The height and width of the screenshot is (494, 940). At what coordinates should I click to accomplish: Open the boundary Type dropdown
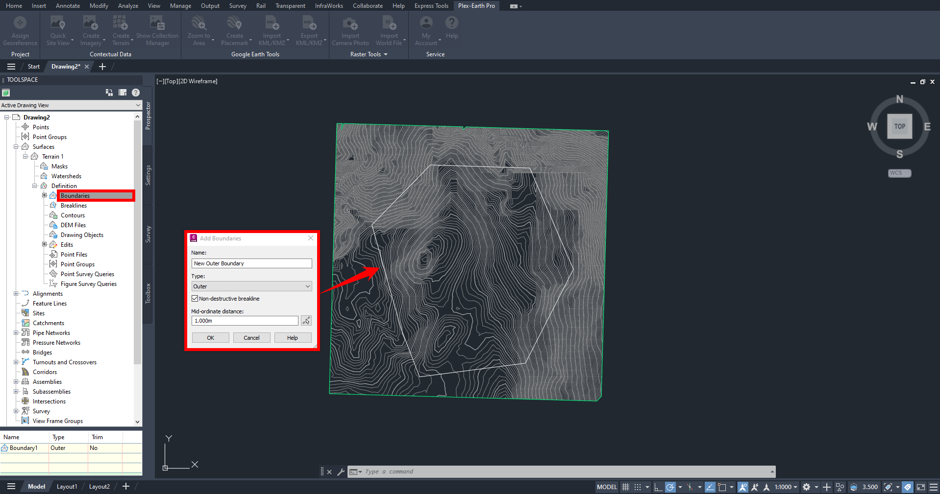pyautogui.click(x=251, y=286)
